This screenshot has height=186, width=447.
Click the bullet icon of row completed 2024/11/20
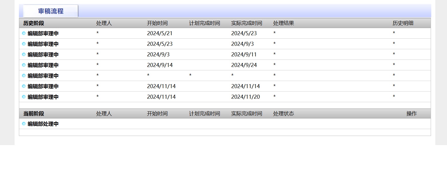click(24, 97)
